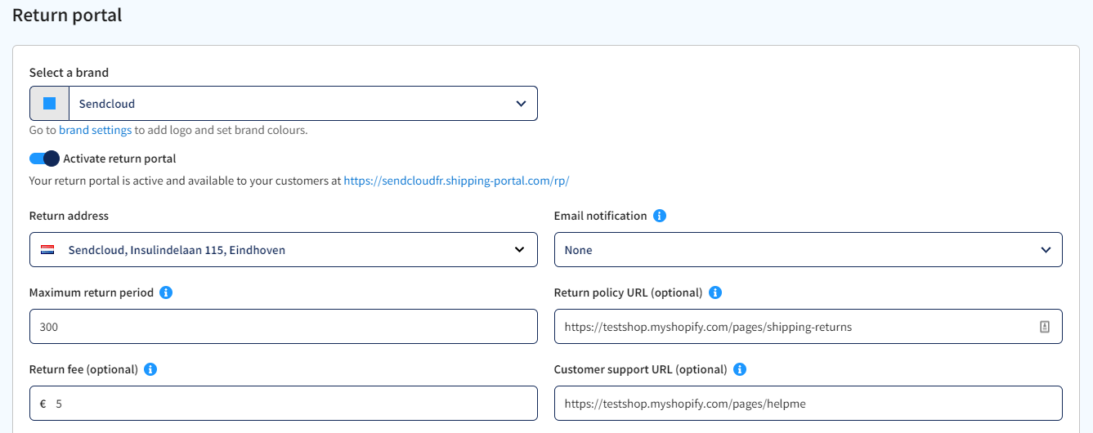Click the Maximum return period field showing 300
The width and height of the screenshot is (1093, 433).
coord(284,327)
